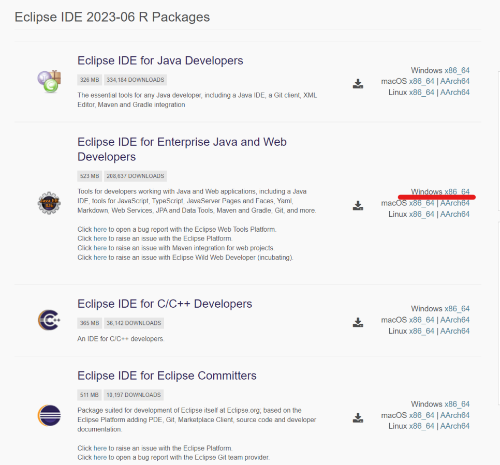Click the Eclipse IDE for Java Developers package icon
Screen dimensions: 500x465
[49, 82]
